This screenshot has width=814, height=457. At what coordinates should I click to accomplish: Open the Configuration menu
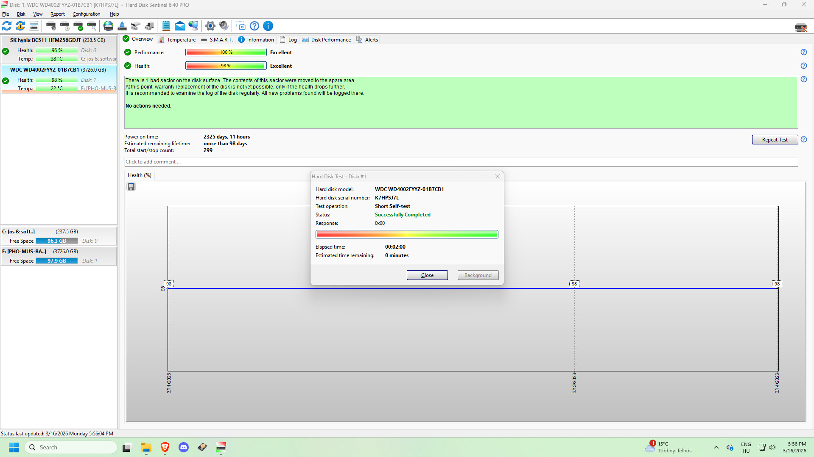[87, 14]
